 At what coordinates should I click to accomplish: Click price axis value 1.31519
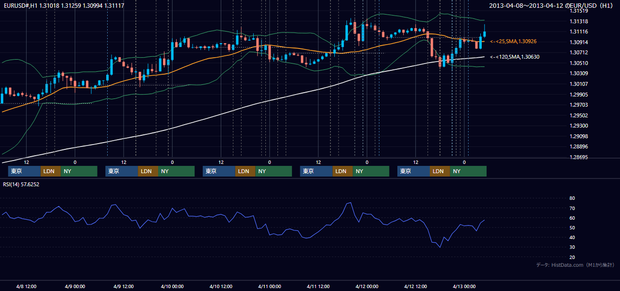(579, 11)
